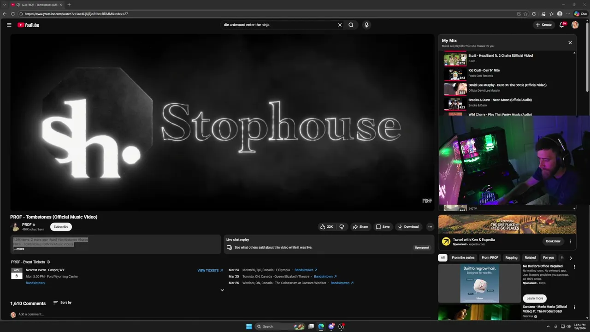590x332 pixels.
Task: Download the video
Action: point(408,227)
